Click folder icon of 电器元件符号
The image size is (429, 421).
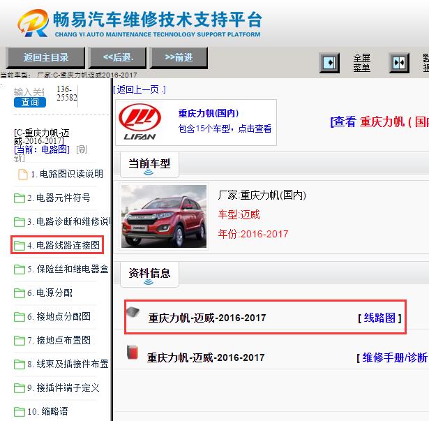[19, 198]
